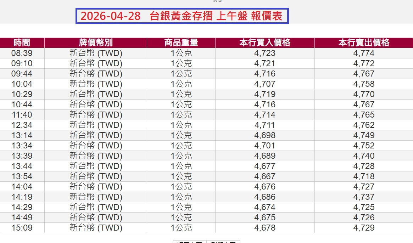Select the 14:19 time cell
The image size is (413, 243).
click(22, 197)
